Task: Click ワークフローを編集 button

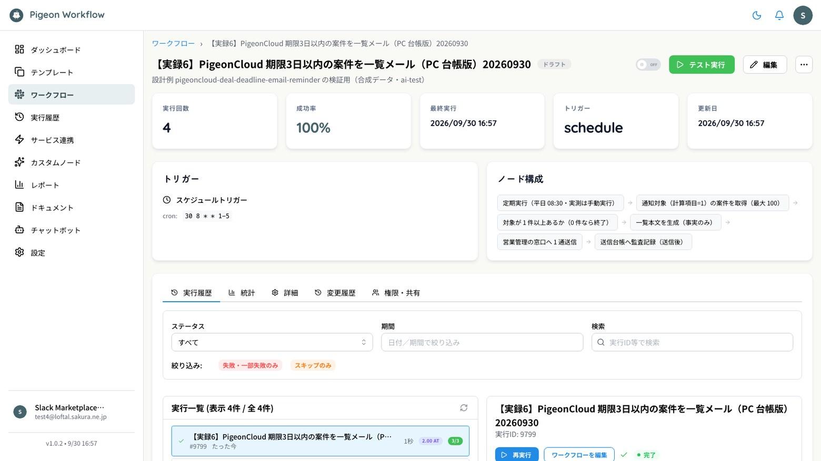Action: click(x=579, y=455)
